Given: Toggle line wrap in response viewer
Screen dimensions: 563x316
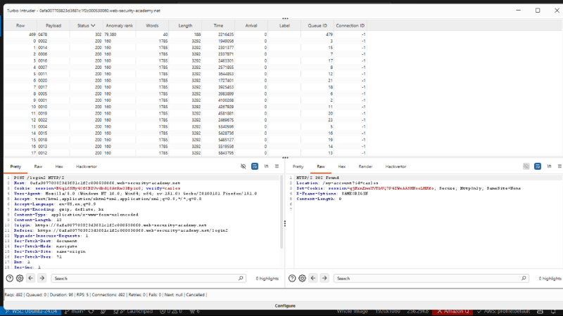Looking at the screenshot, I should coord(538,166).
